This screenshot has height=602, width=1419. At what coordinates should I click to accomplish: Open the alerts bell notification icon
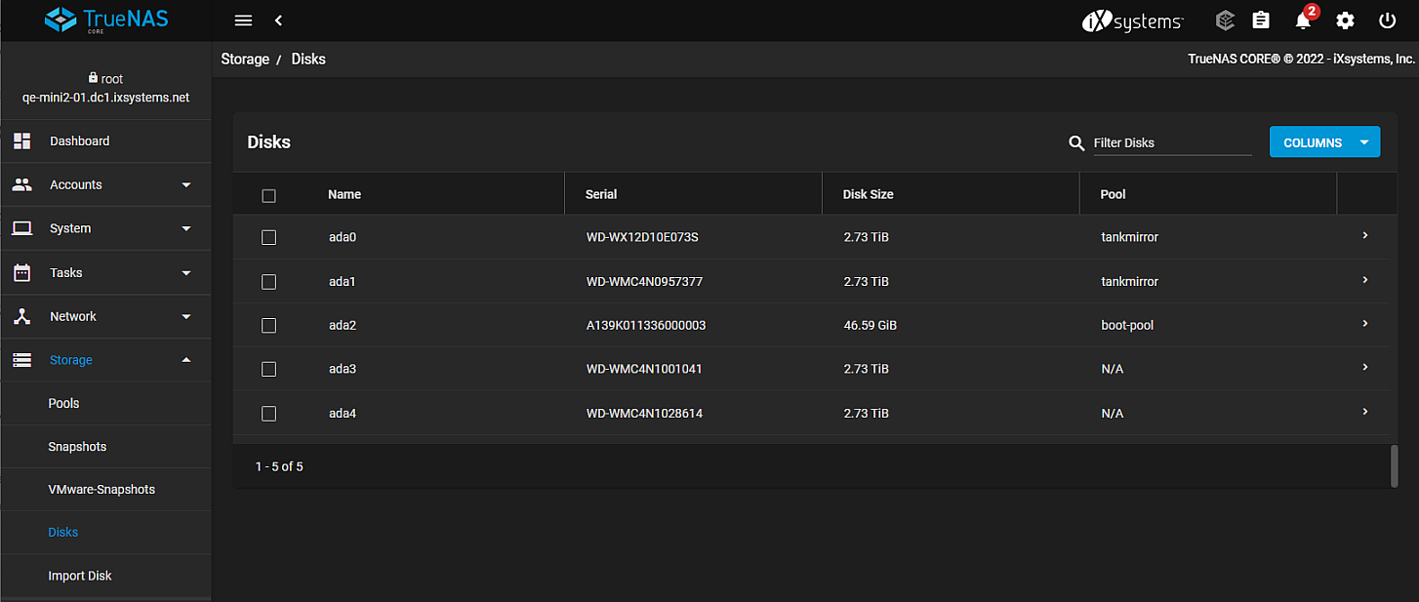point(1302,20)
